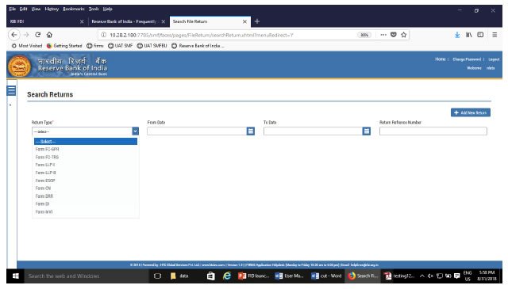Viewport: 508px width, 289px height.
Task: Go back with the browser back arrow
Action: [x=14, y=35]
